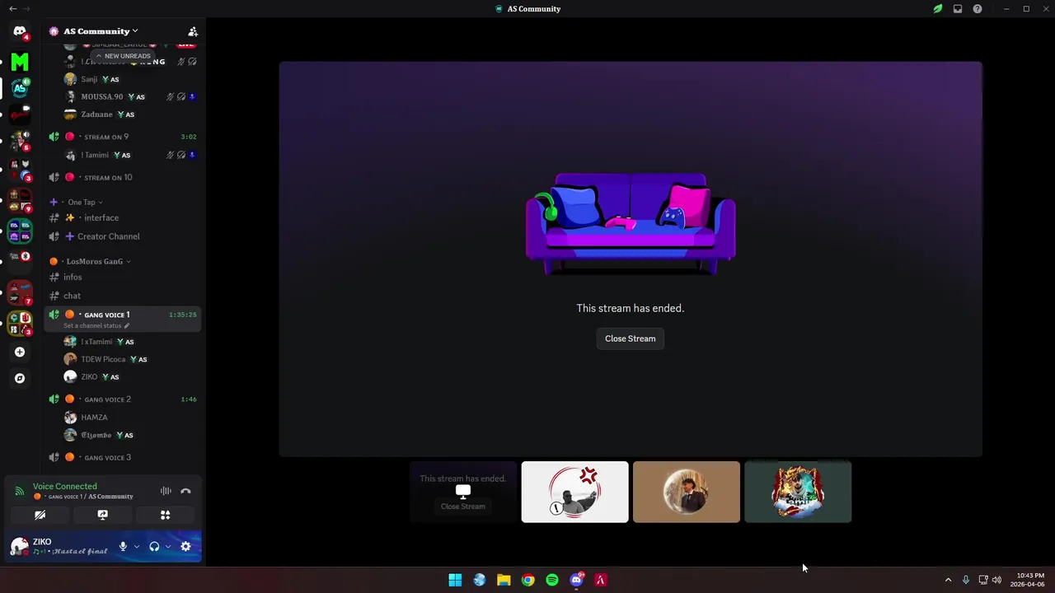
Task: Click the Windows Start button
Action: pos(455,580)
